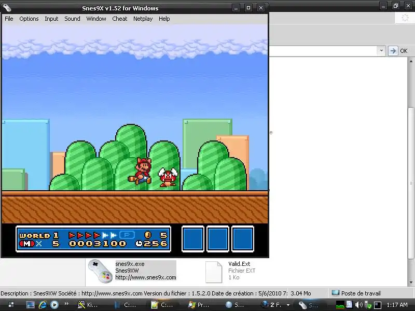The image size is (415, 311).
Task: Click the Explorer vertical scrollbar thumb
Action: coord(411,183)
